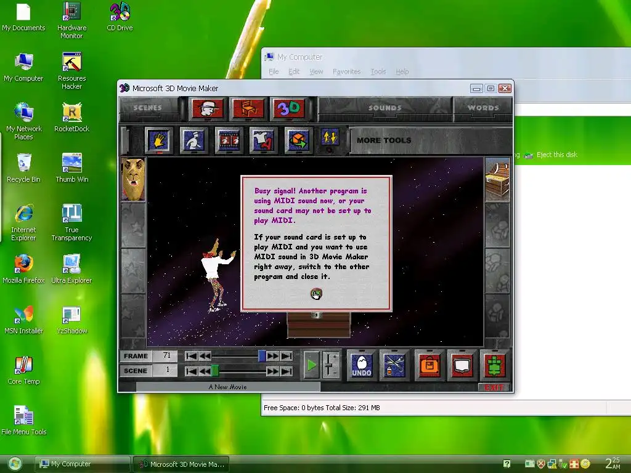The height and width of the screenshot is (473, 631).
Task: Select the up-down arrows move tool
Action: click(x=330, y=137)
